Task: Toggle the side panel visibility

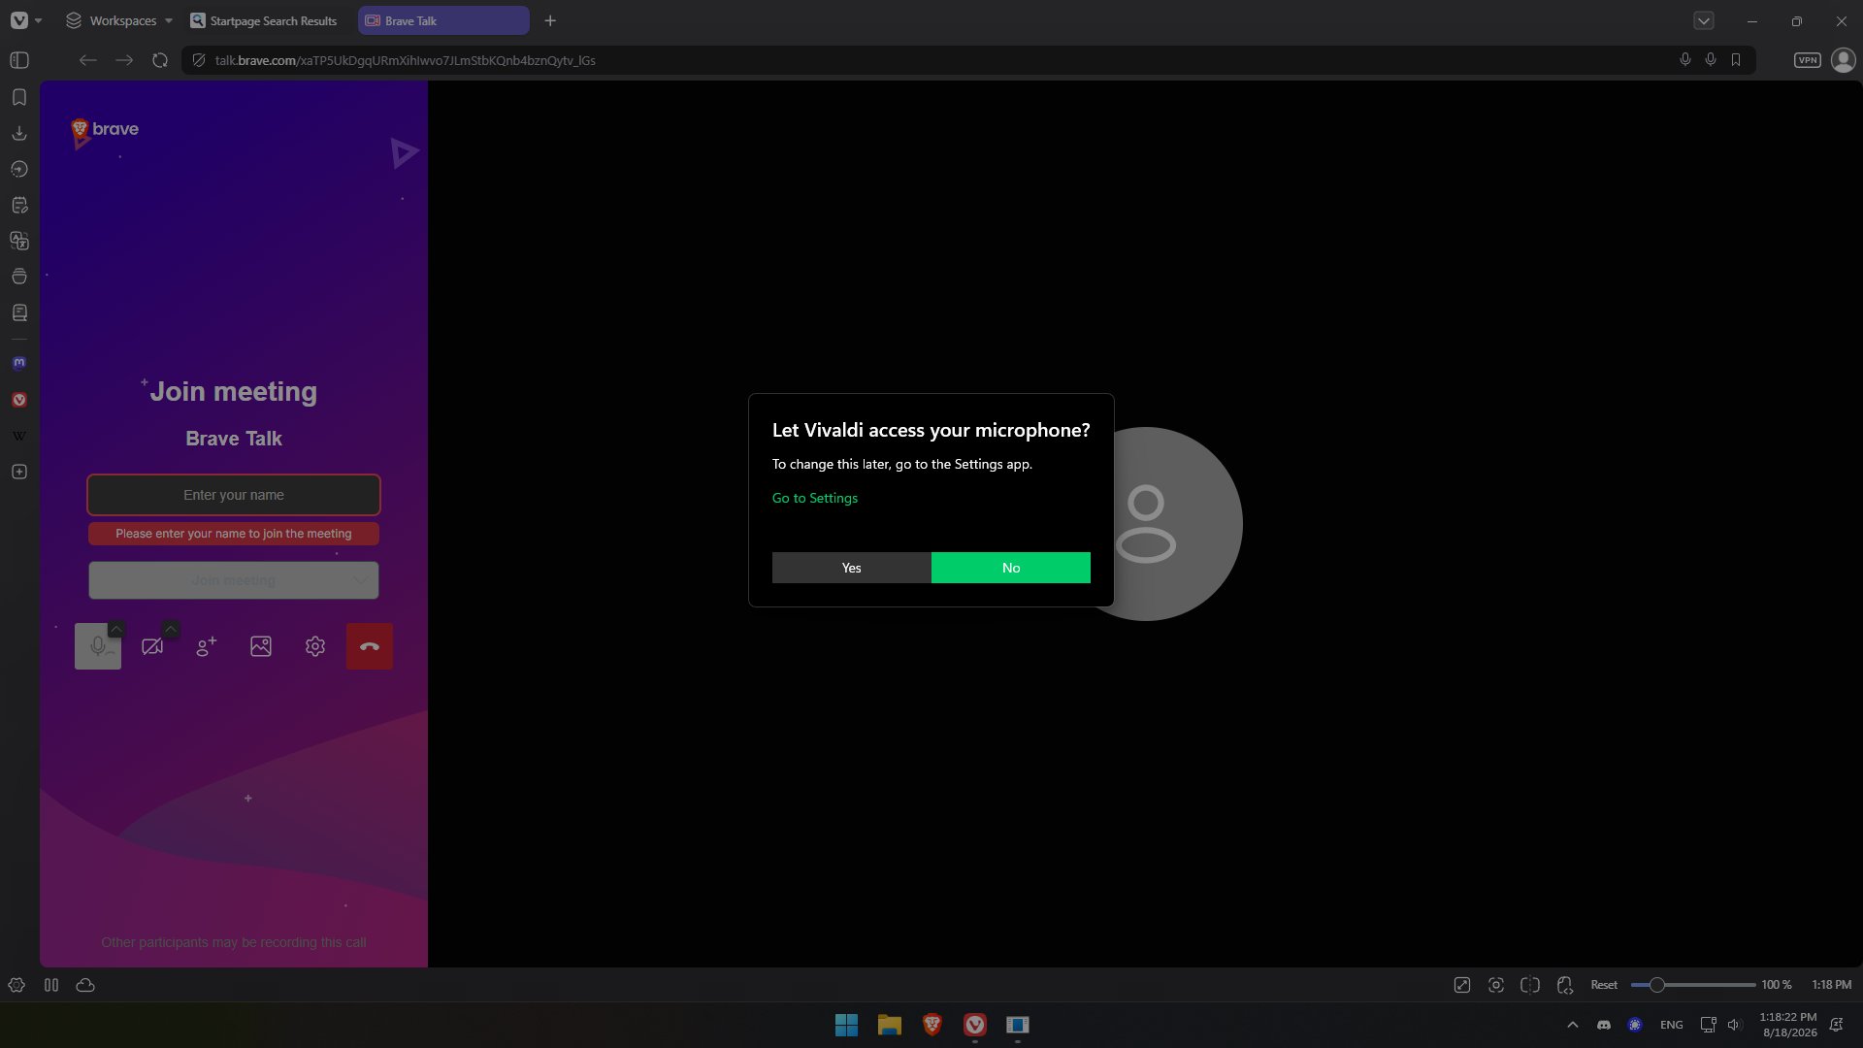Action: 19,60
